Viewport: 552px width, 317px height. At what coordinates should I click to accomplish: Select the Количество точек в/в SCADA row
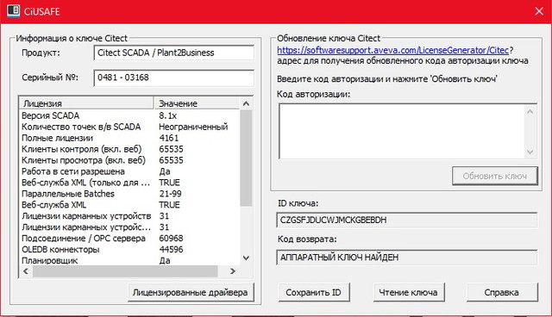(x=130, y=127)
